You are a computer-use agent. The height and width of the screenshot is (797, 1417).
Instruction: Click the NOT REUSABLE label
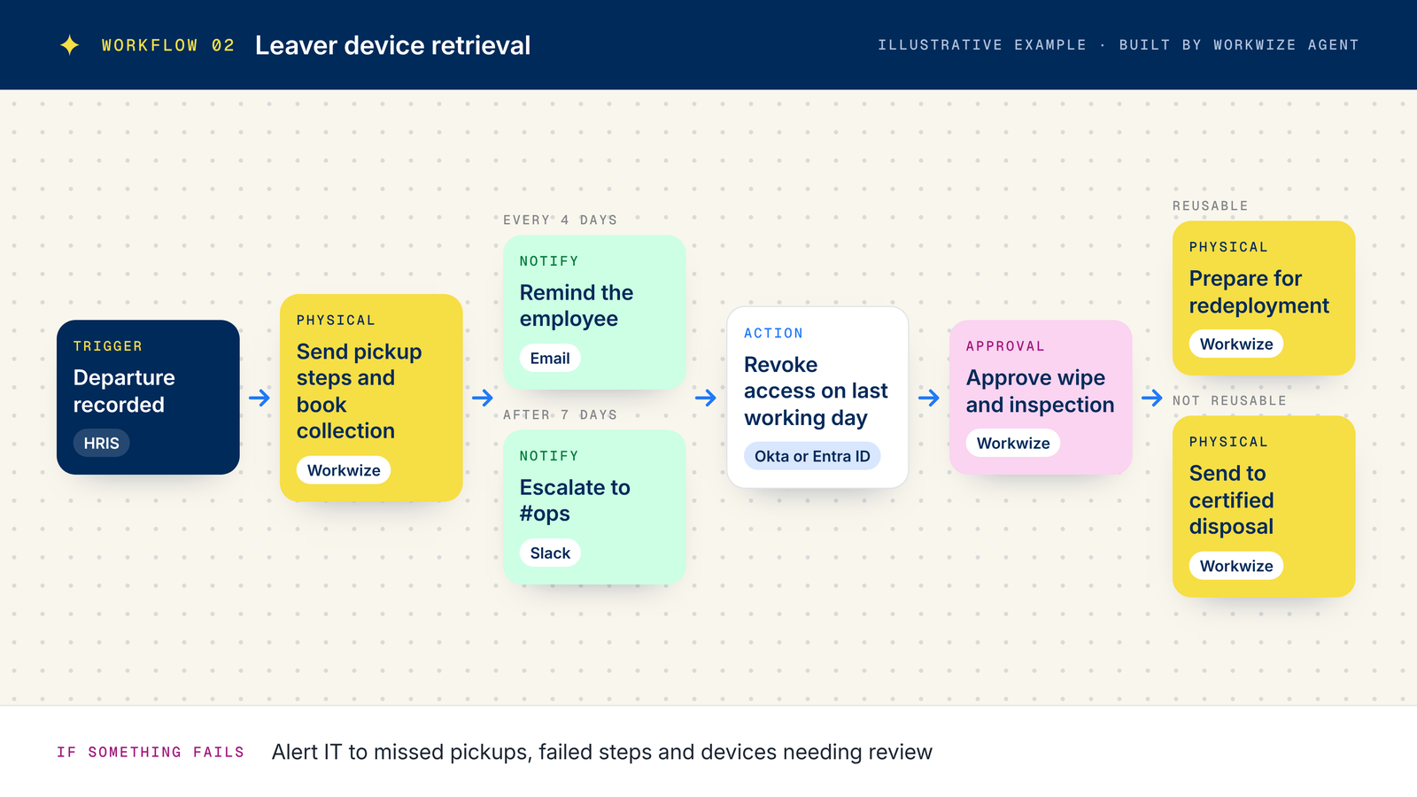click(1229, 400)
